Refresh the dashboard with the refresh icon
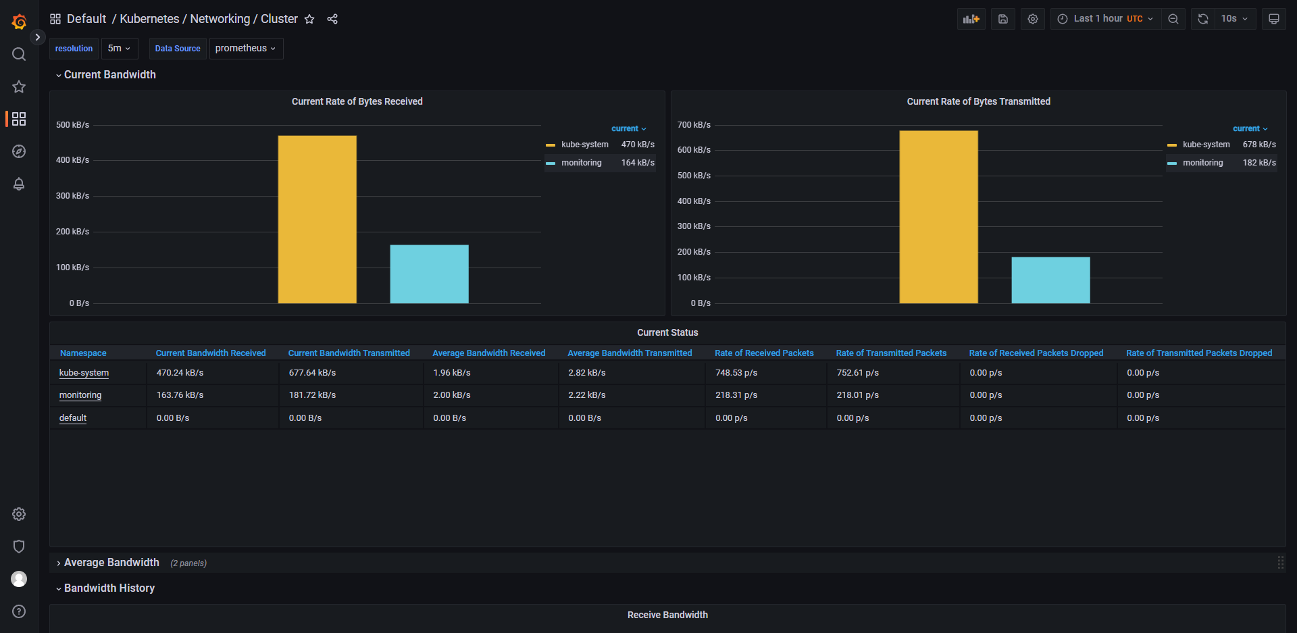 coord(1203,19)
